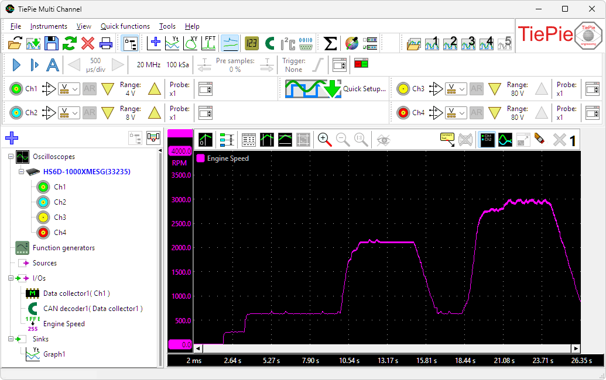The height and width of the screenshot is (380, 606).
Task: Collapse the Oscilloscopes tree node
Action: point(11,156)
